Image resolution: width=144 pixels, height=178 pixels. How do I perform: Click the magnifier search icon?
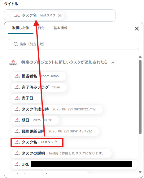click(16, 44)
